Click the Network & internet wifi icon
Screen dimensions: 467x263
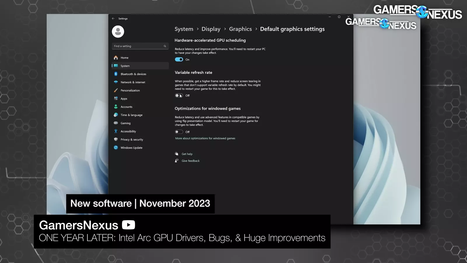(x=116, y=82)
